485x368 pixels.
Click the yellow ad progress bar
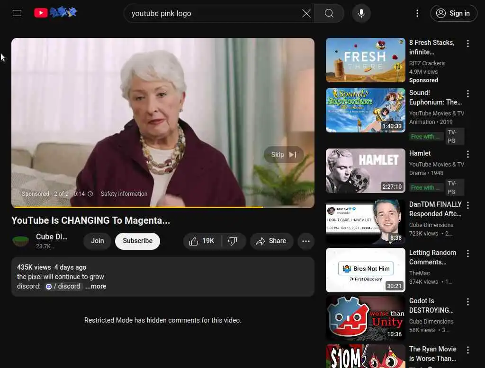coord(163,207)
